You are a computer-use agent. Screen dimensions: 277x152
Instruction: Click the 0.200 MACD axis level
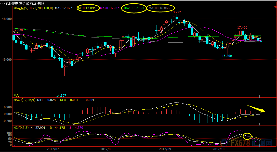tap(8, 107)
